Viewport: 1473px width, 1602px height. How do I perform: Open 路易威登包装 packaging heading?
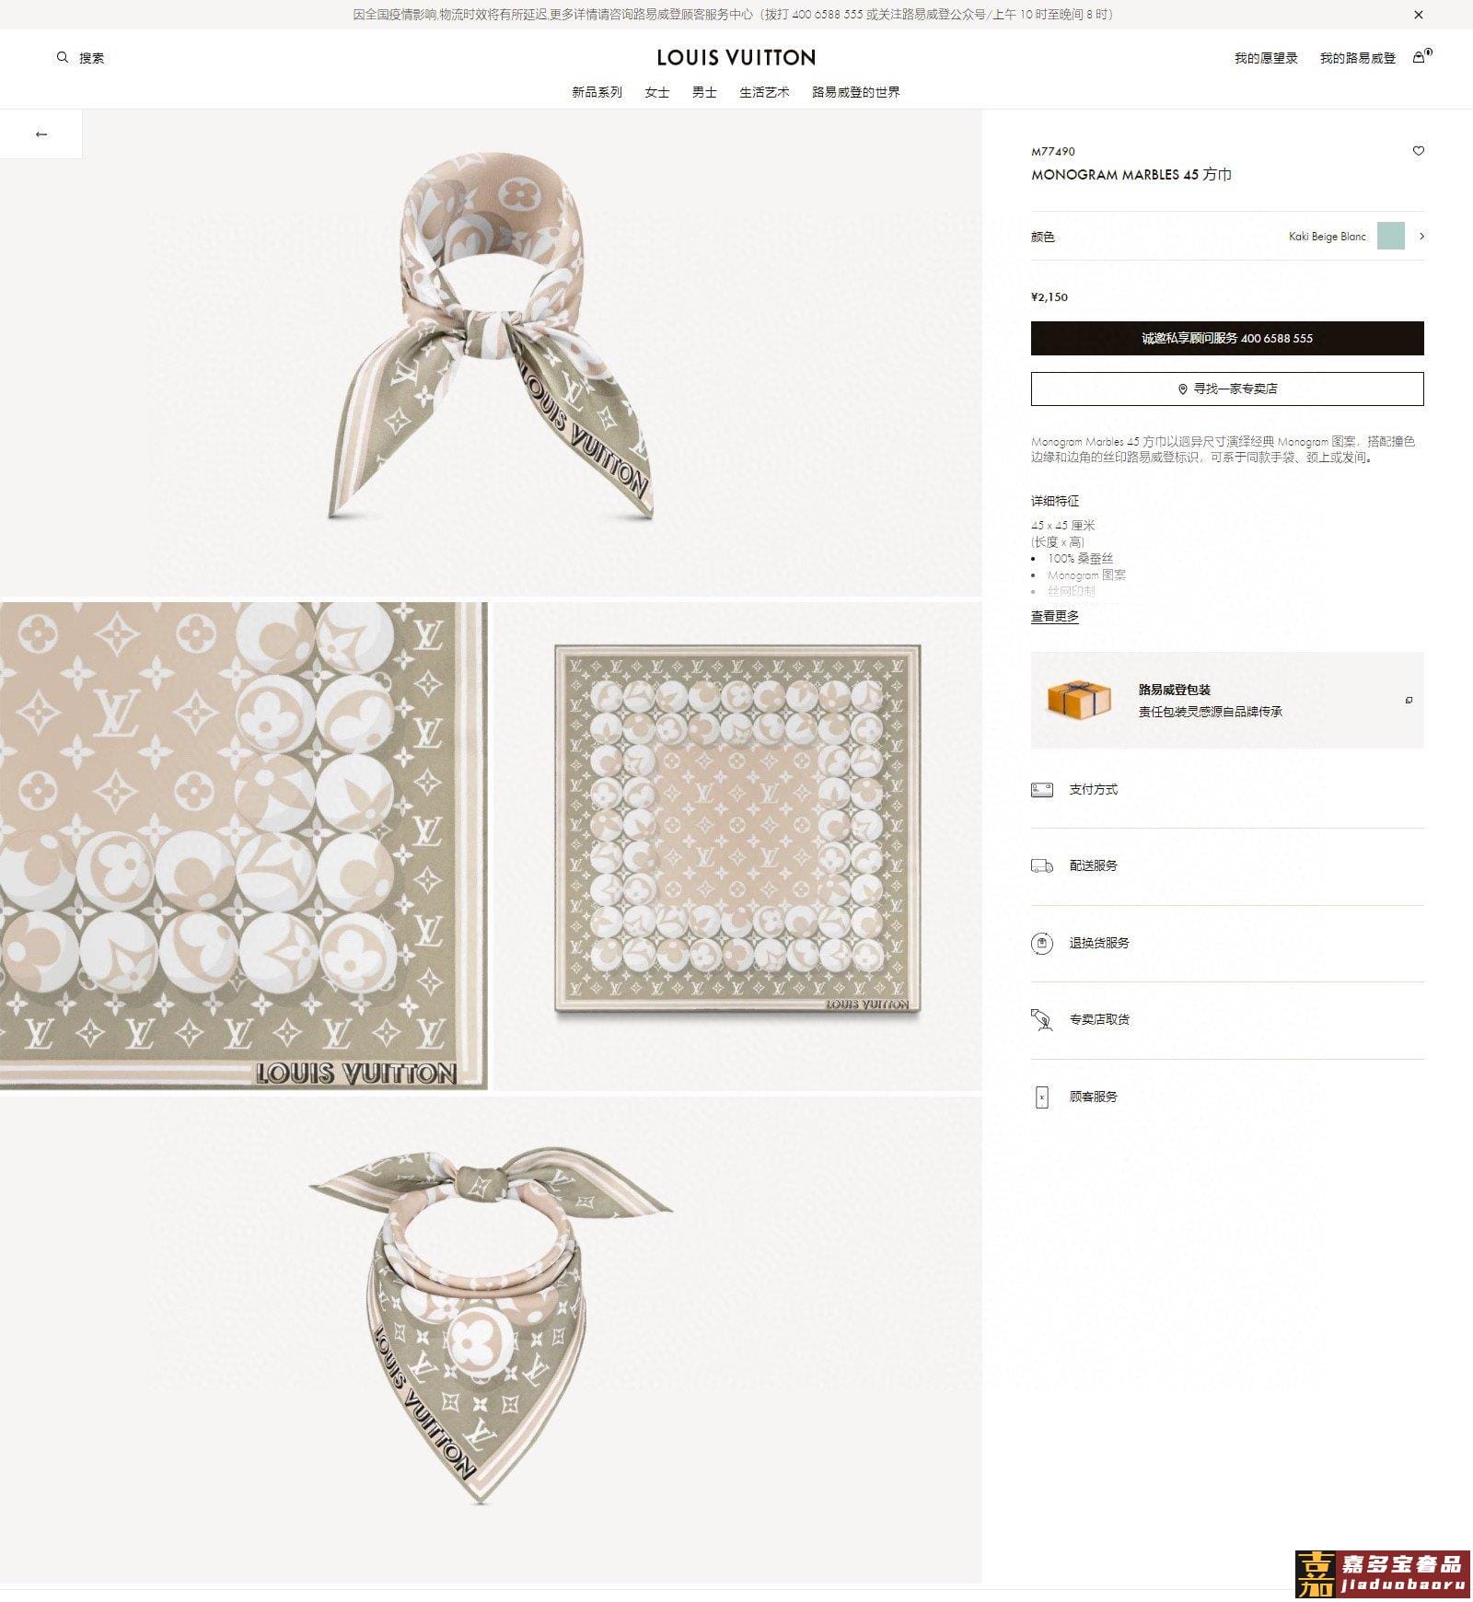1174,690
